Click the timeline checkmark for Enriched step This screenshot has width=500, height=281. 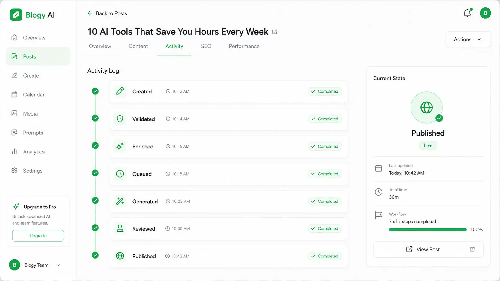click(x=95, y=145)
